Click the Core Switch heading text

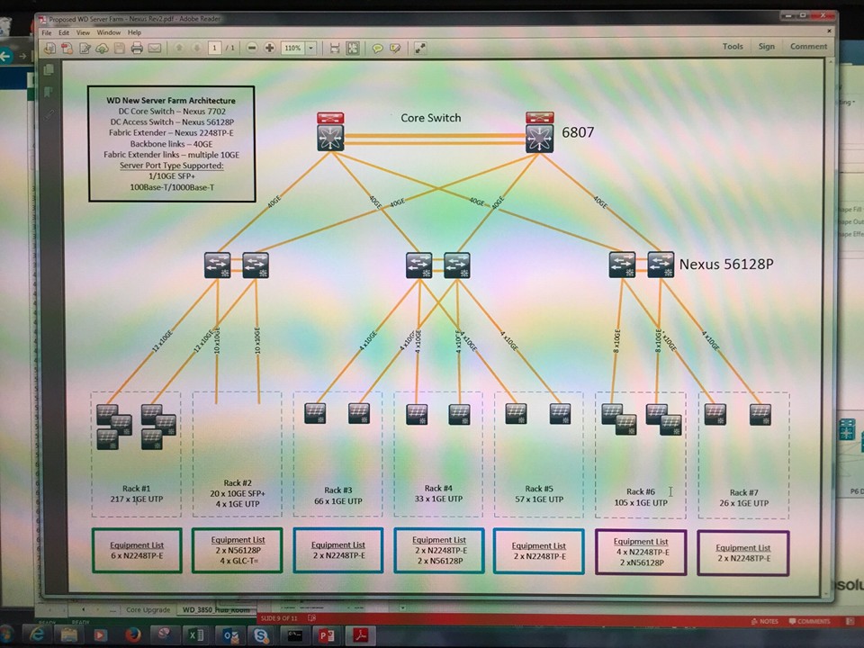tap(431, 118)
